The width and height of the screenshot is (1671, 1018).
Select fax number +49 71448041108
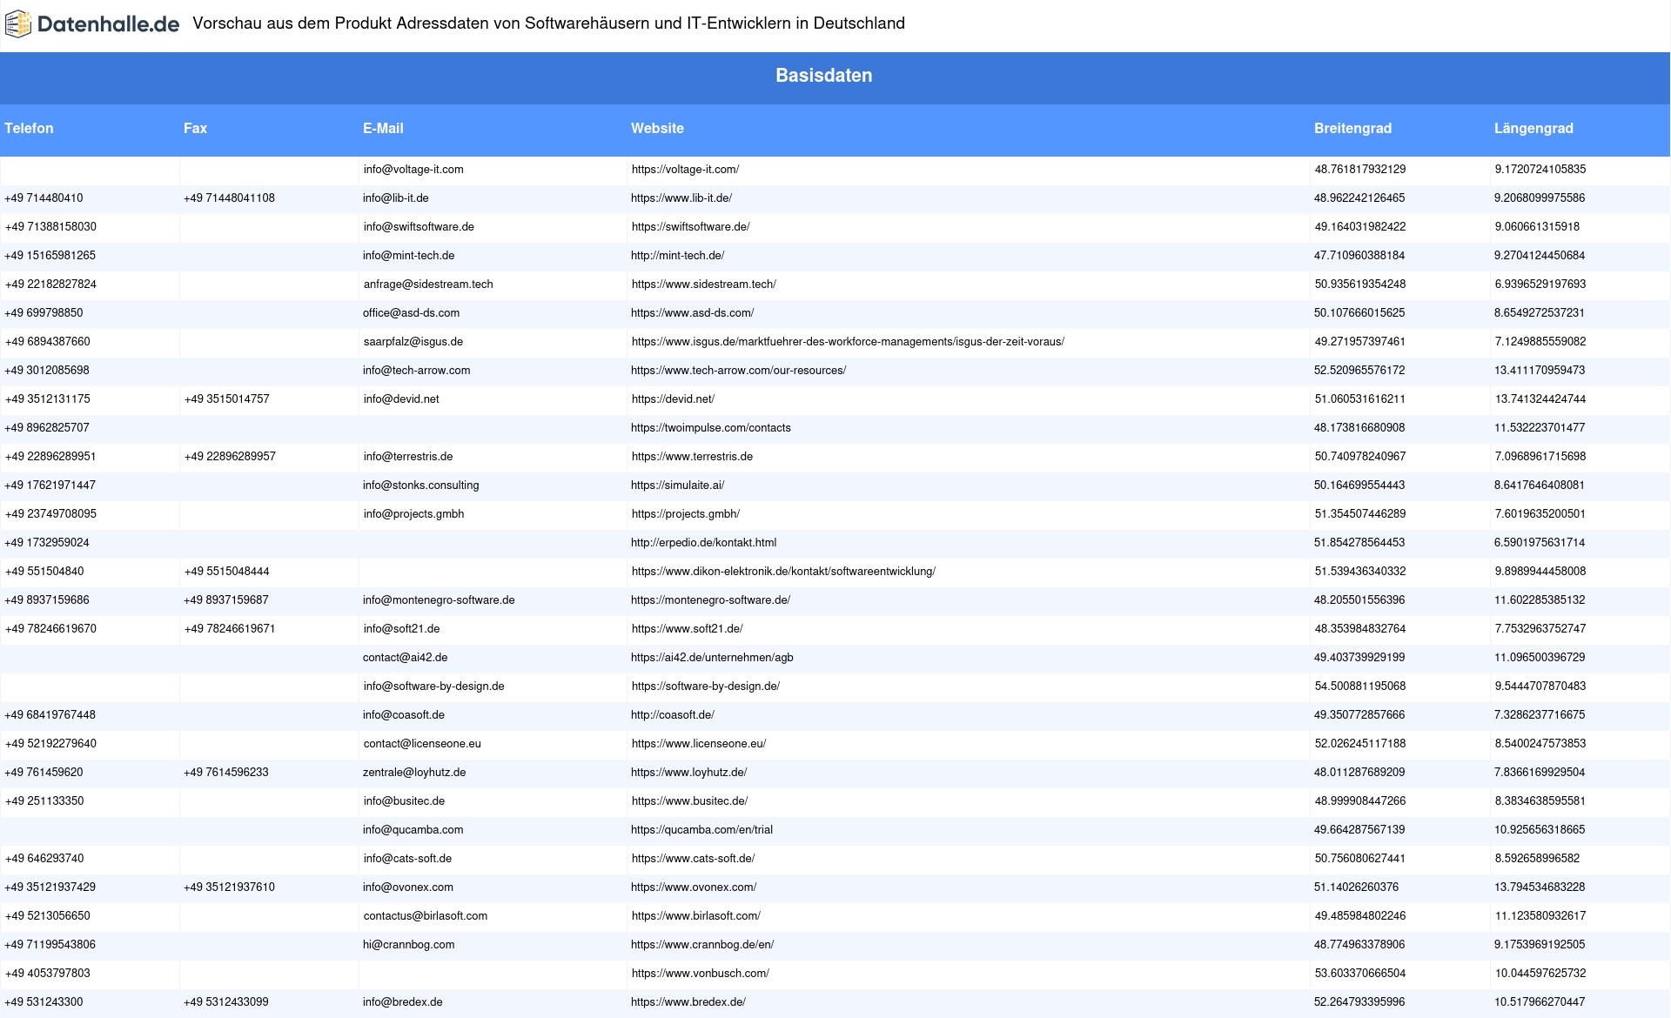point(229,198)
